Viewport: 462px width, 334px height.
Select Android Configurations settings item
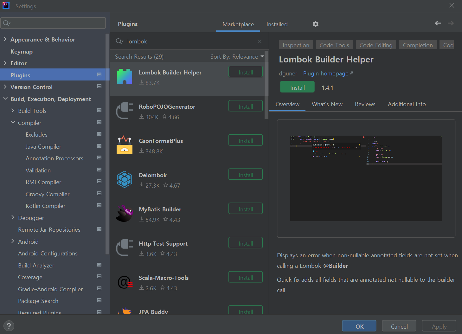(48, 253)
